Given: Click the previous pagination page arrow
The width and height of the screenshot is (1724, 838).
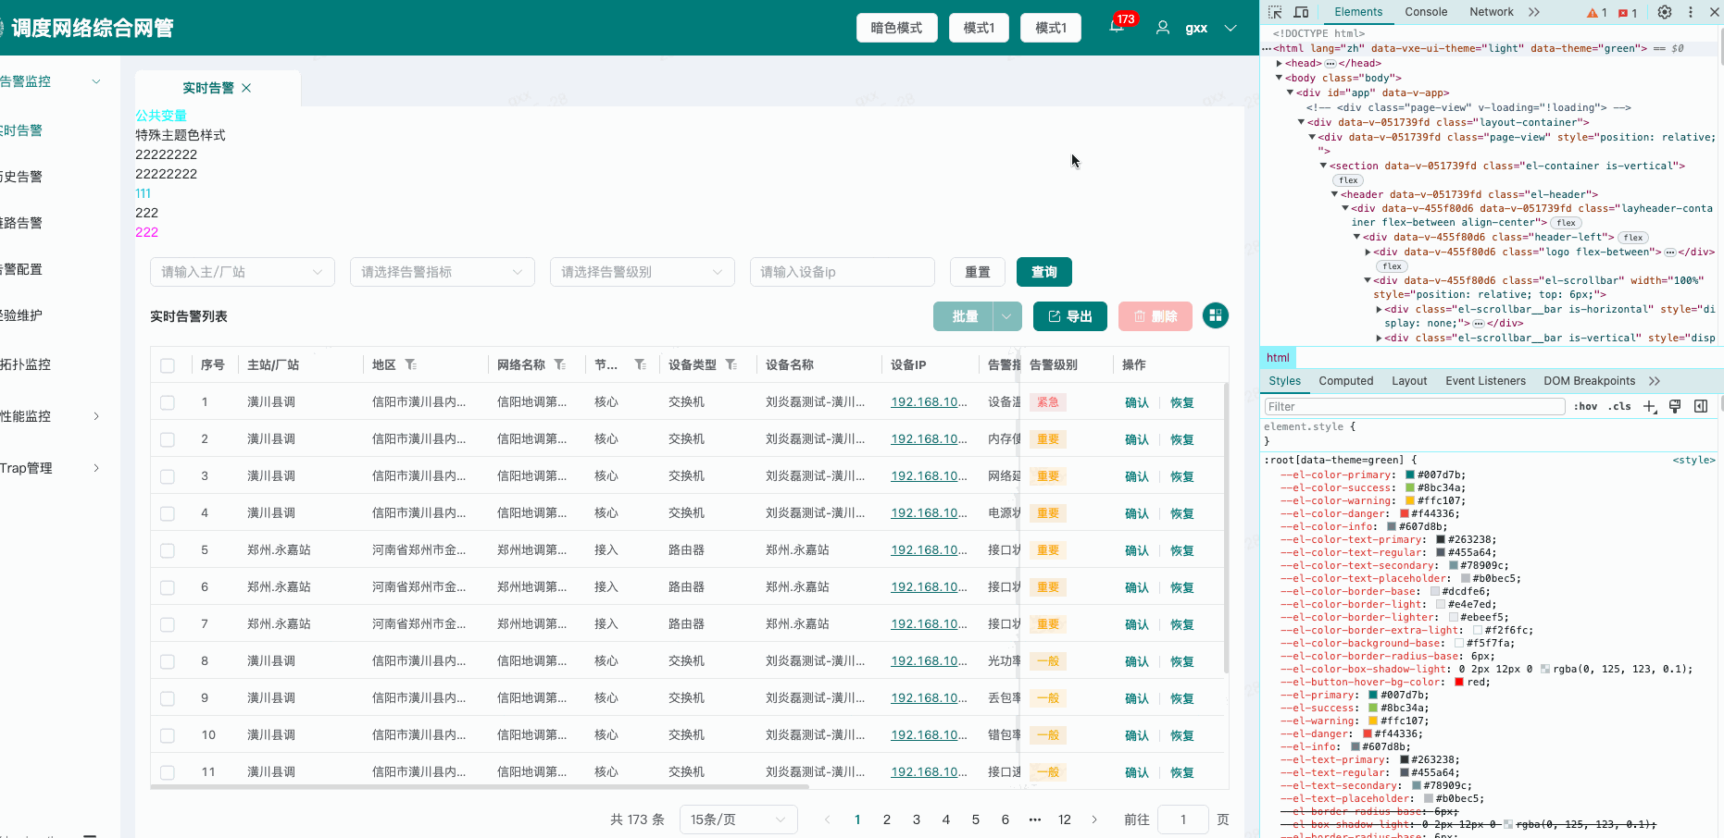Looking at the screenshot, I should point(828,820).
